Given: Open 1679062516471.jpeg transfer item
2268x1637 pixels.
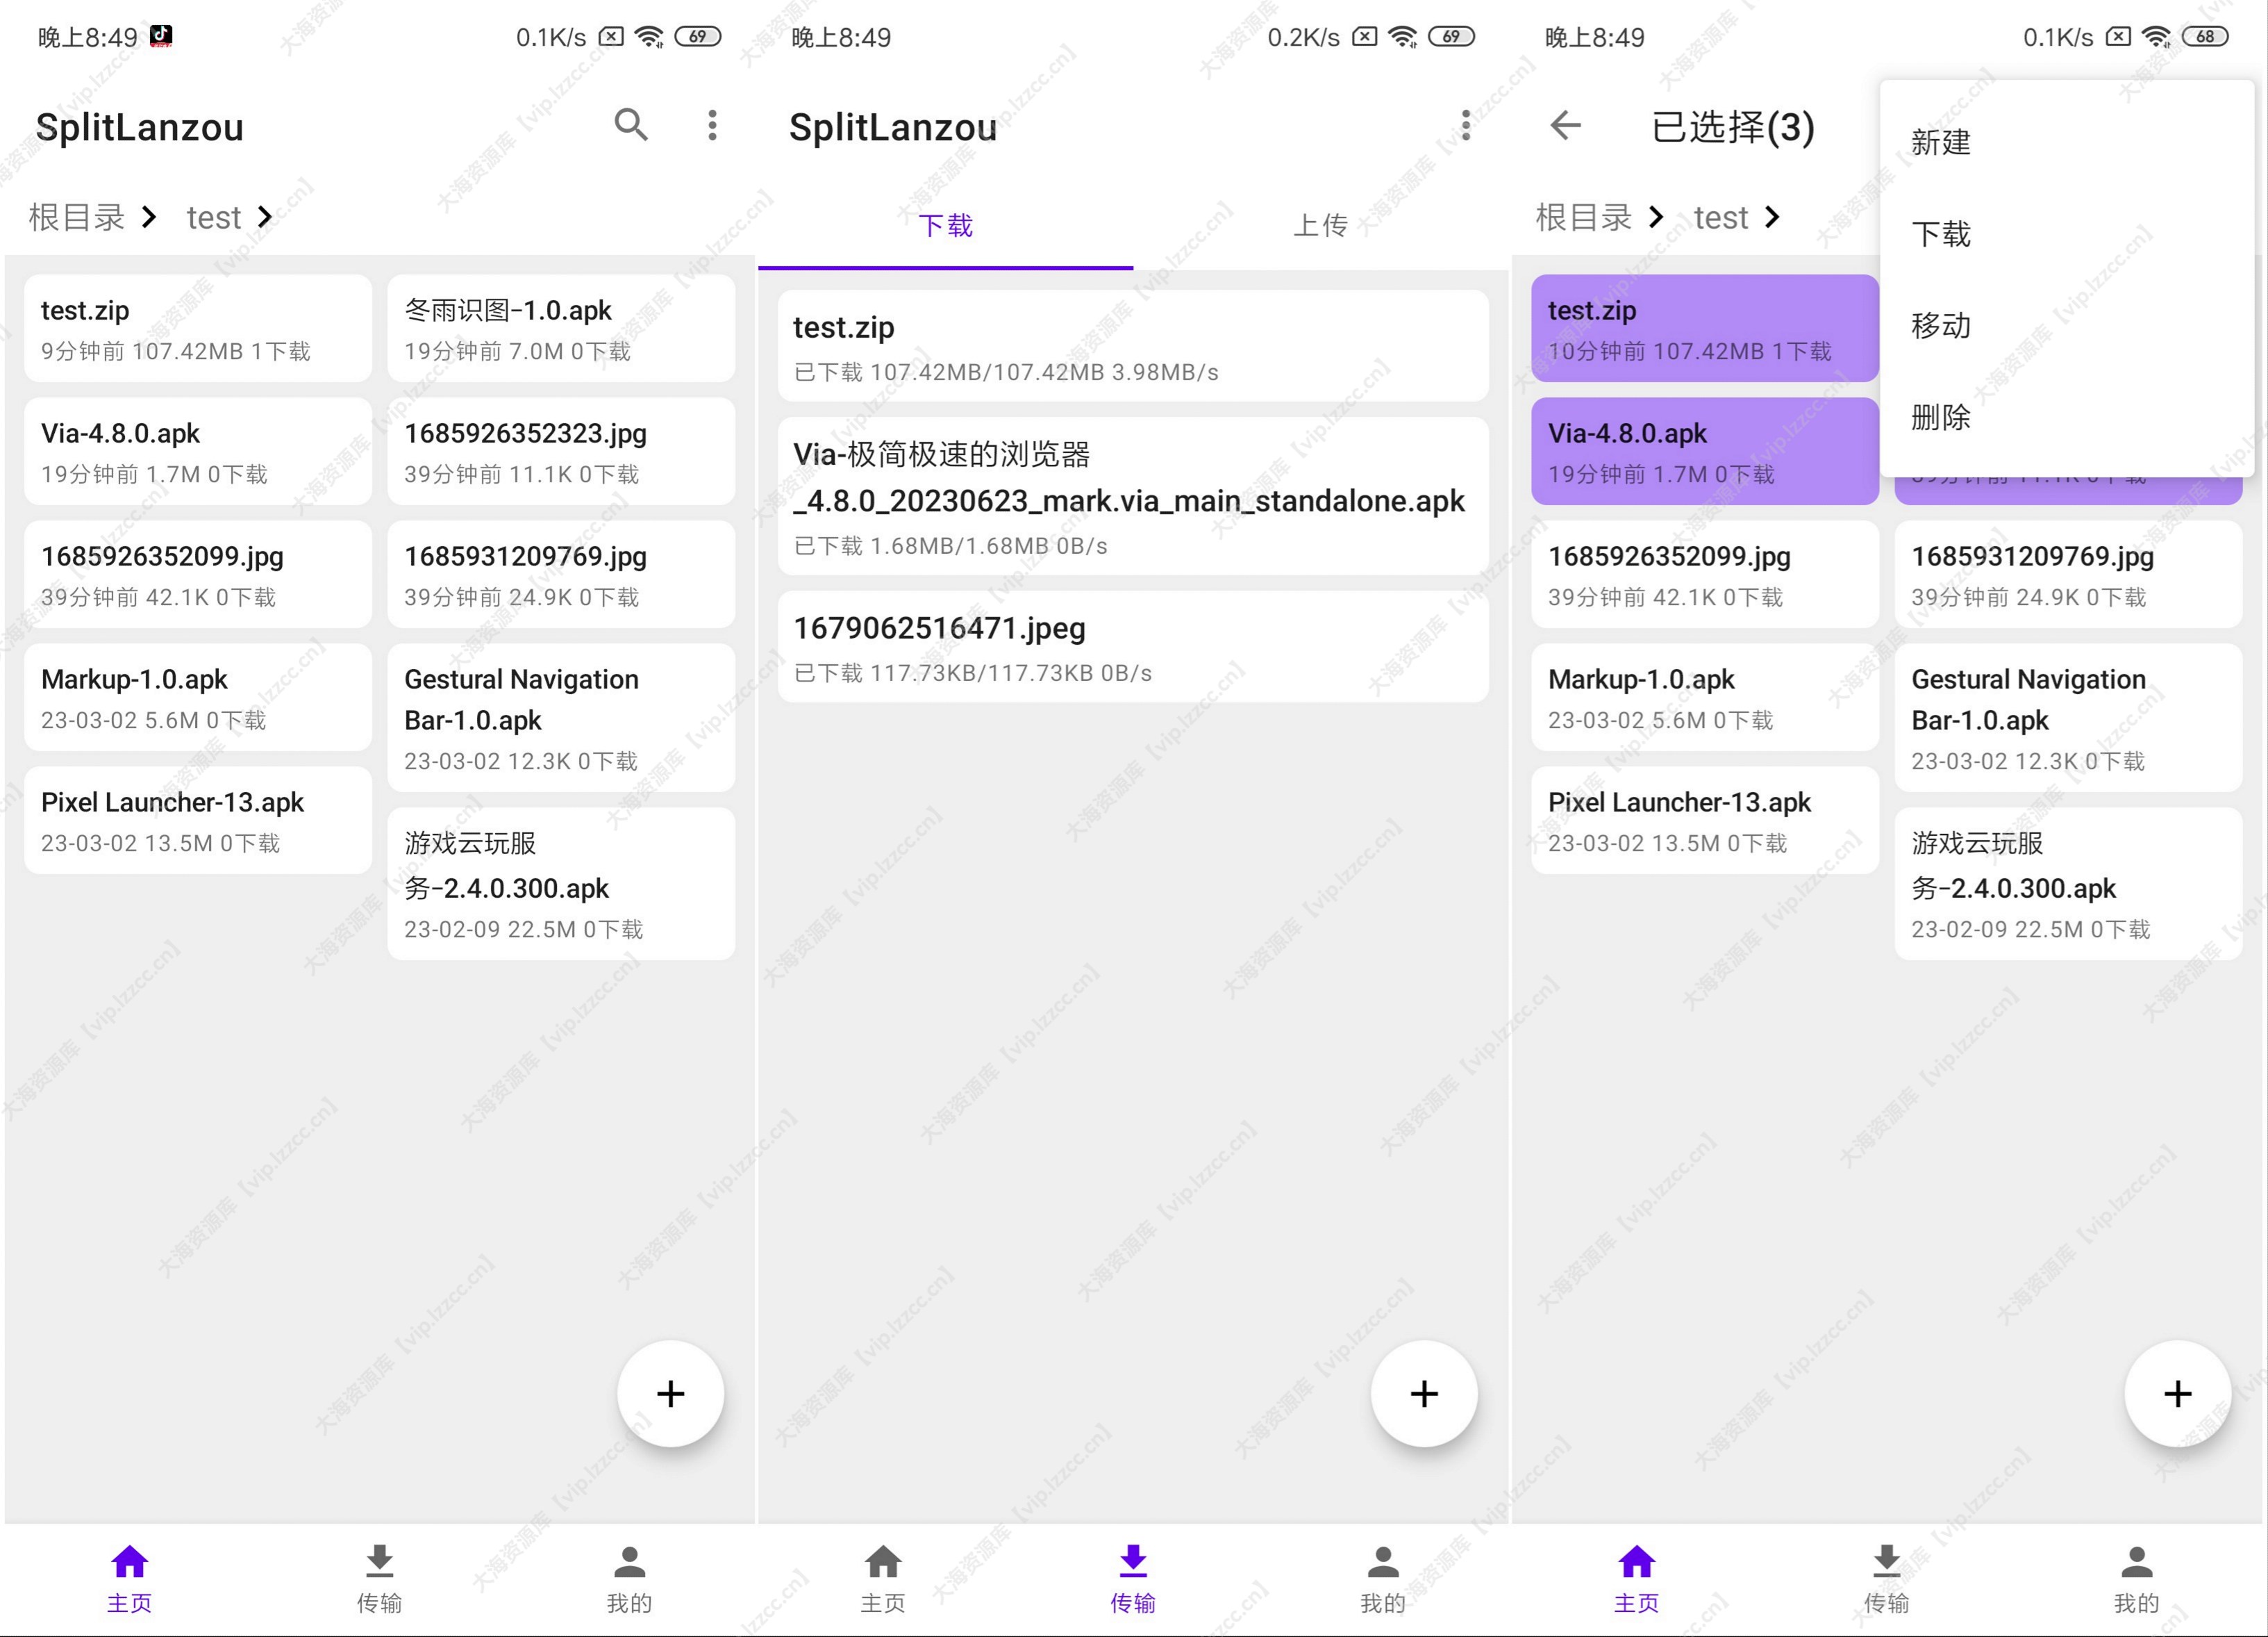Looking at the screenshot, I should pos(1133,648).
